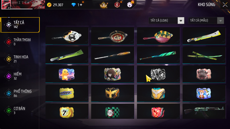Open the player profile avatar
Image resolution: width=230 pixels, height=129 pixels.
tap(6, 5)
